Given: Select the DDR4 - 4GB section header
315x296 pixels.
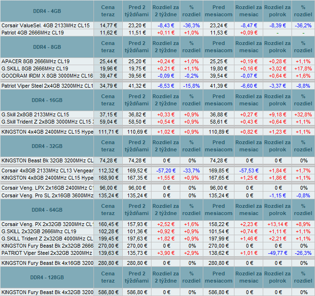Looking at the screenshot, I should [x=47, y=11].
